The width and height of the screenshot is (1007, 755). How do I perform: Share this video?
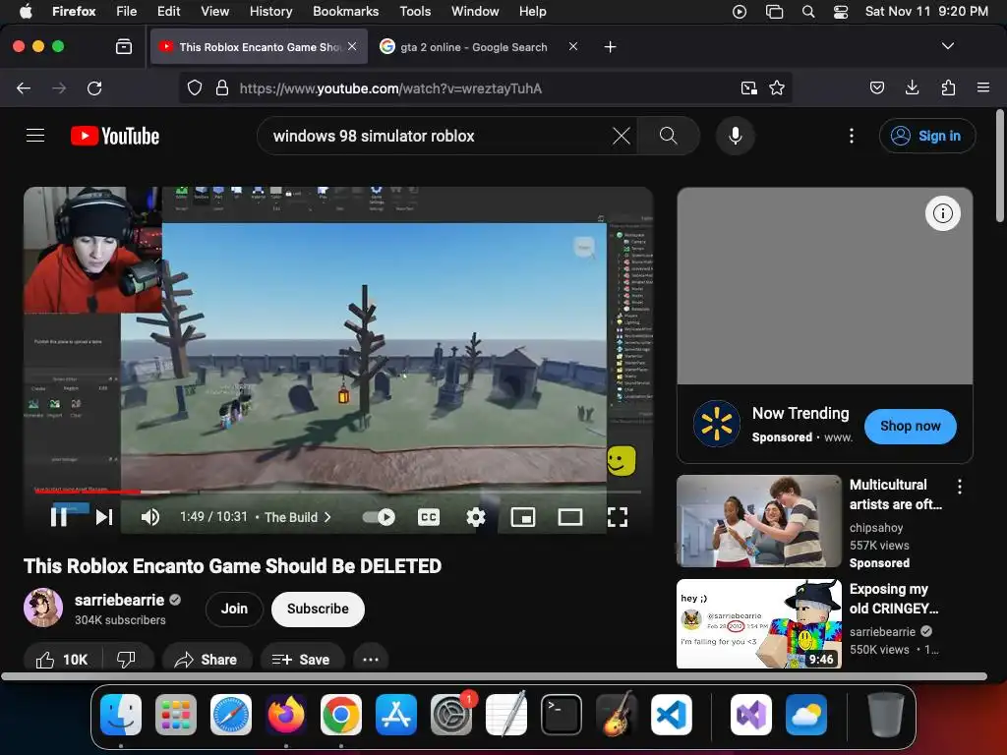tap(207, 660)
